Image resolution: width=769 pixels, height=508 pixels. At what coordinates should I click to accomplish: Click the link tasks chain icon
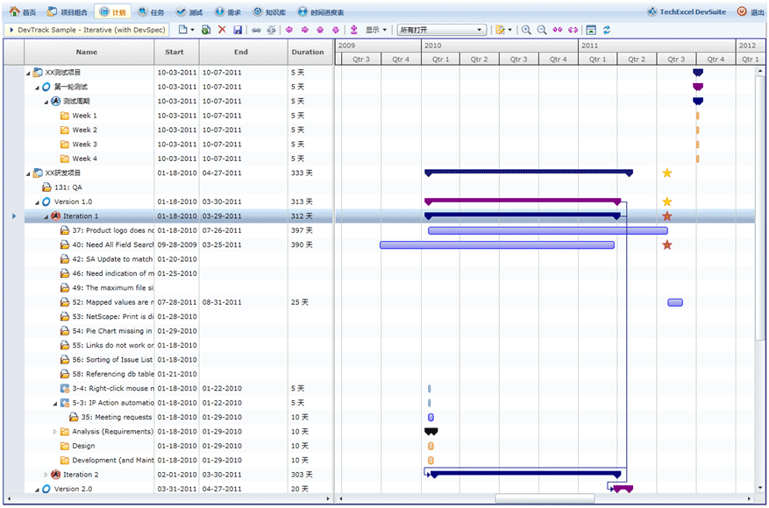click(x=256, y=30)
